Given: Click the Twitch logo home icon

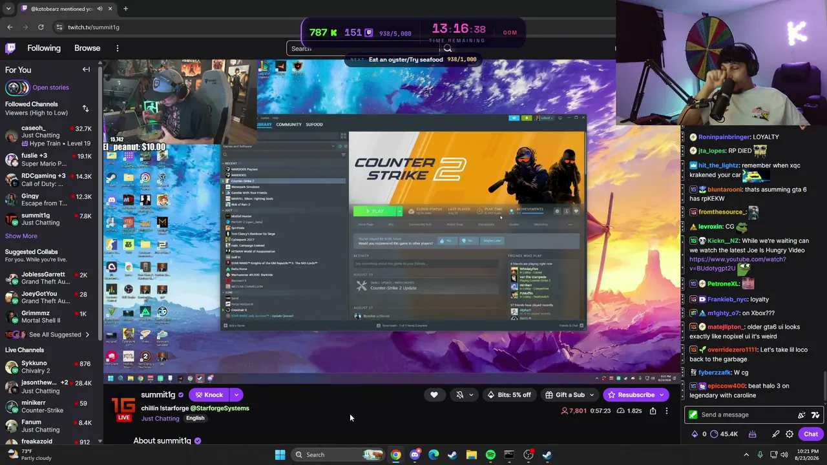Looking at the screenshot, I should 10,48.
